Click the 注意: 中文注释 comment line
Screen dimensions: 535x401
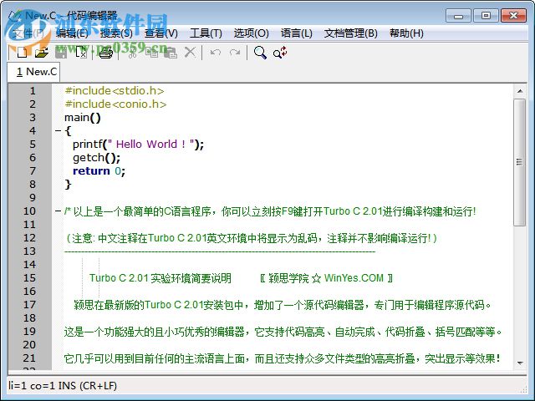click(251, 238)
